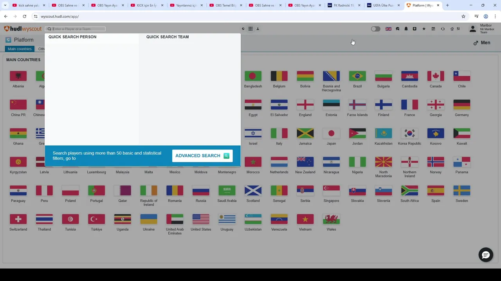The image size is (501, 281).
Task: Open the apps grid icon in header
Action: click(250, 29)
